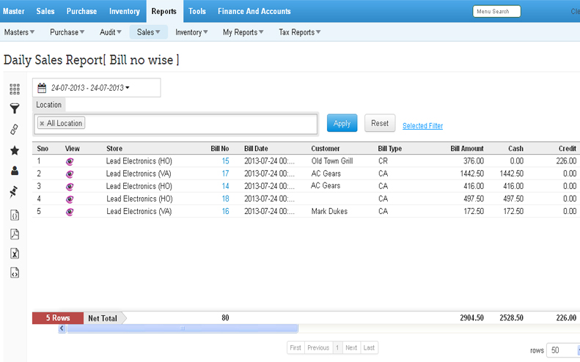Click the pushpin icon in sidebar
This screenshot has width=580, height=362.
click(x=14, y=192)
